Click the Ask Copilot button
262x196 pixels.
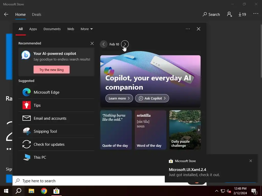pos(152,98)
